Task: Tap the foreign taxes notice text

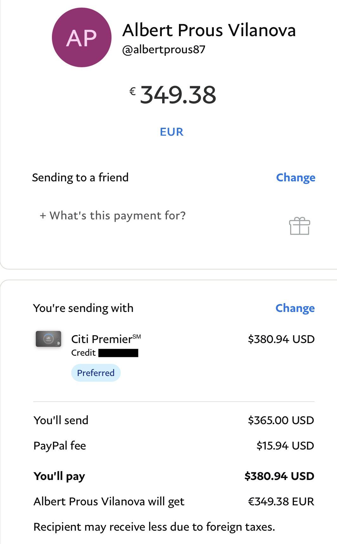Action: coord(154,527)
